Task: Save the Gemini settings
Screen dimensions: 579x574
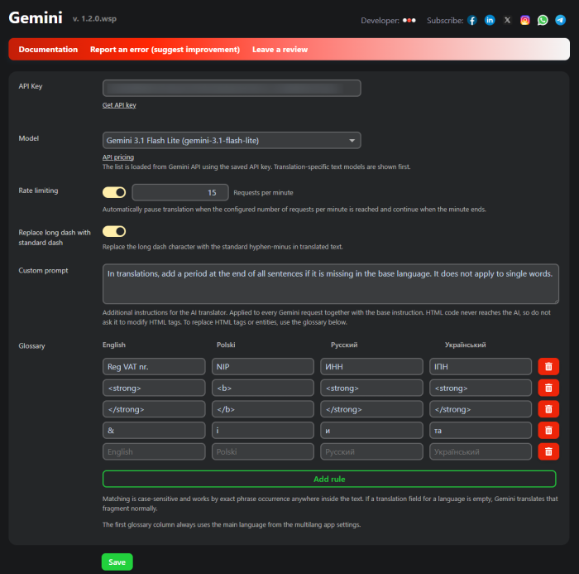Action: [117, 562]
